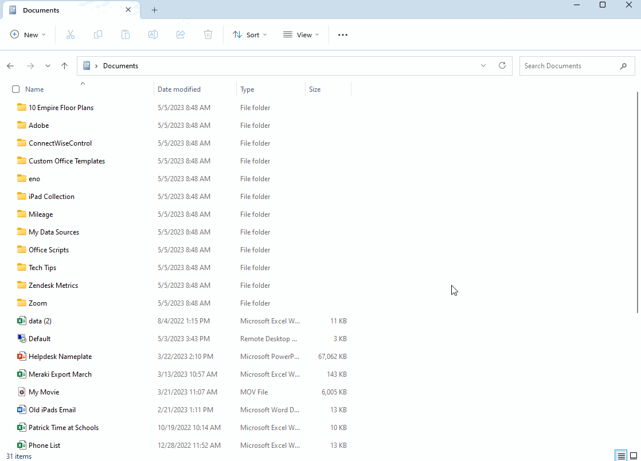Select the Helpdesk Nameplate PowerPoint file
The image size is (641, 461).
click(x=60, y=357)
